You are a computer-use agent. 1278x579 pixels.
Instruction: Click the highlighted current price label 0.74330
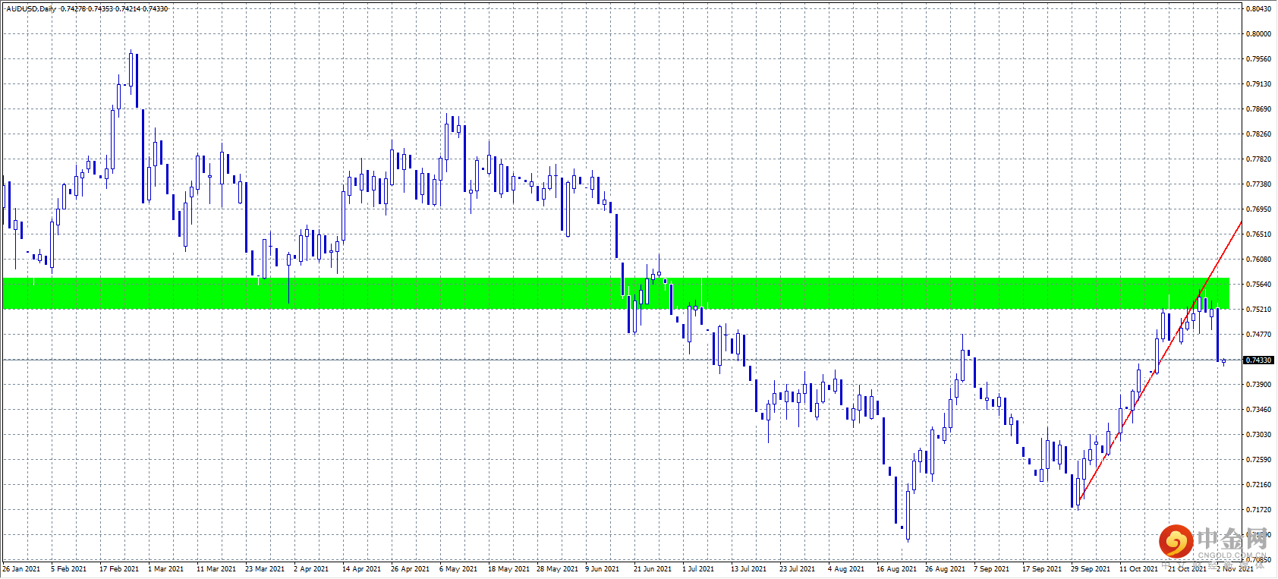point(1259,360)
